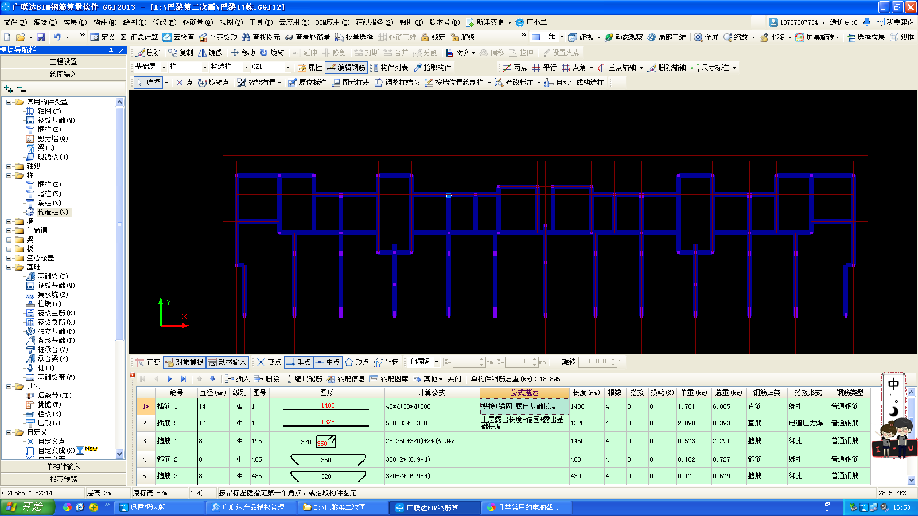Start 动态观察 orbit view
The width and height of the screenshot is (918, 516).
pos(623,37)
